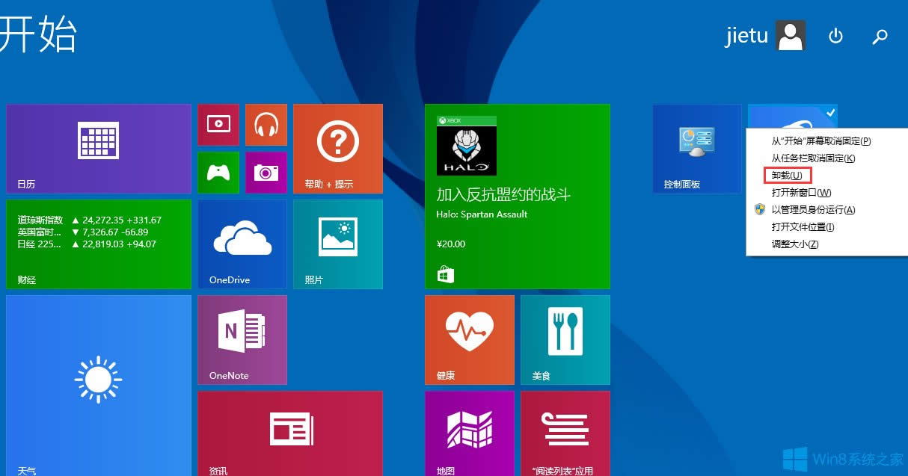Image resolution: width=908 pixels, height=476 pixels.
Task: Launch the 帮助 + 提示 (Help + Tips) tile
Action: coord(338,148)
